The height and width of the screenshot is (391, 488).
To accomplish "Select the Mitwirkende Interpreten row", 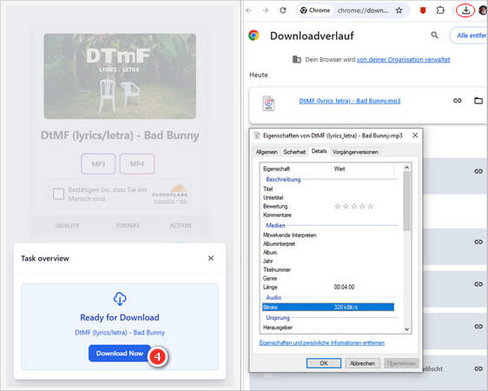I will pos(328,235).
